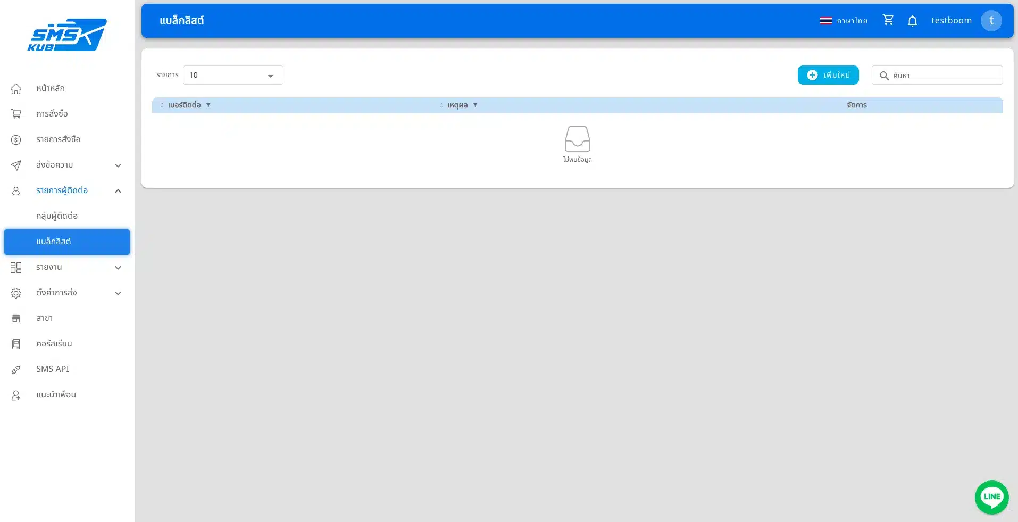The image size is (1018, 522).
Task: Click the SMS KUB logo
Action: click(67, 35)
